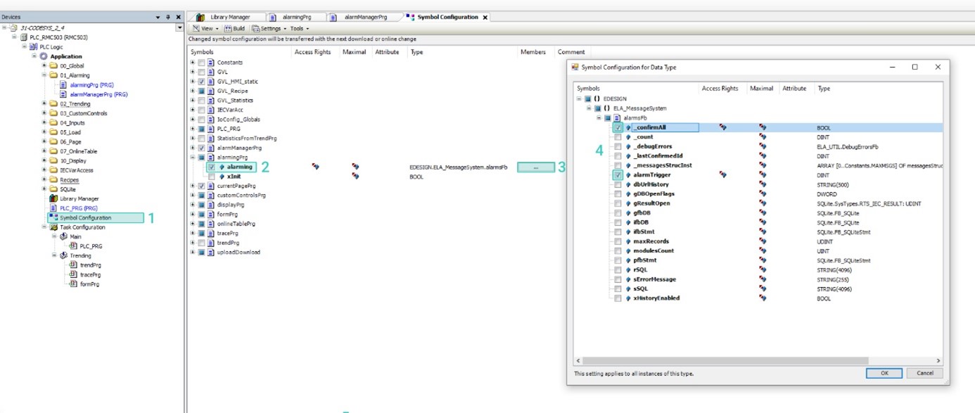Click the Library Manager icon in the device tree

(x=53, y=199)
